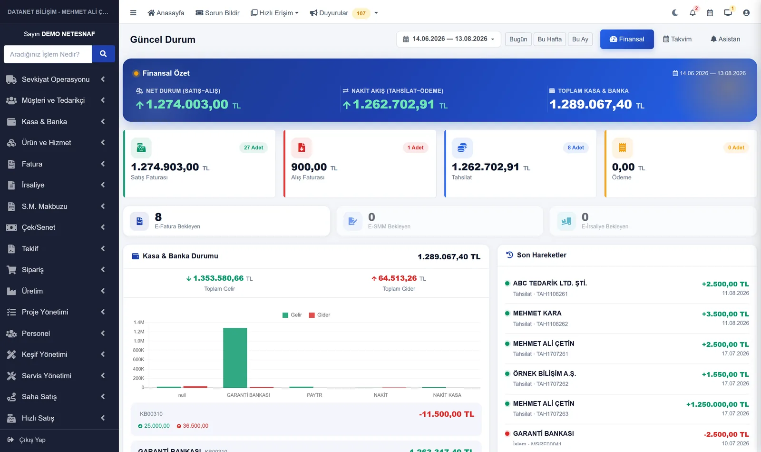Image resolution: width=761 pixels, height=452 pixels.
Task: Click the Keşif Yönetimi tools icon
Action: point(11,354)
